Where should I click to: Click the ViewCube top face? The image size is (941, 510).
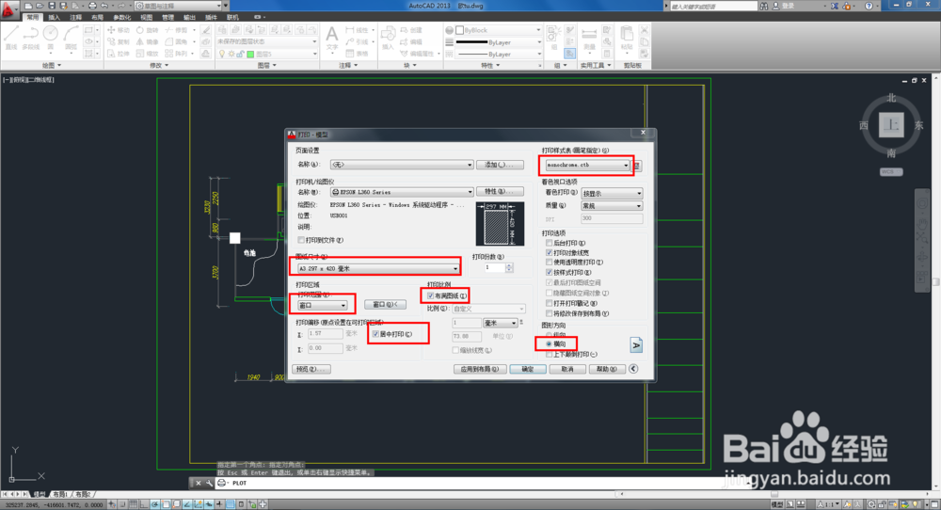(891, 125)
